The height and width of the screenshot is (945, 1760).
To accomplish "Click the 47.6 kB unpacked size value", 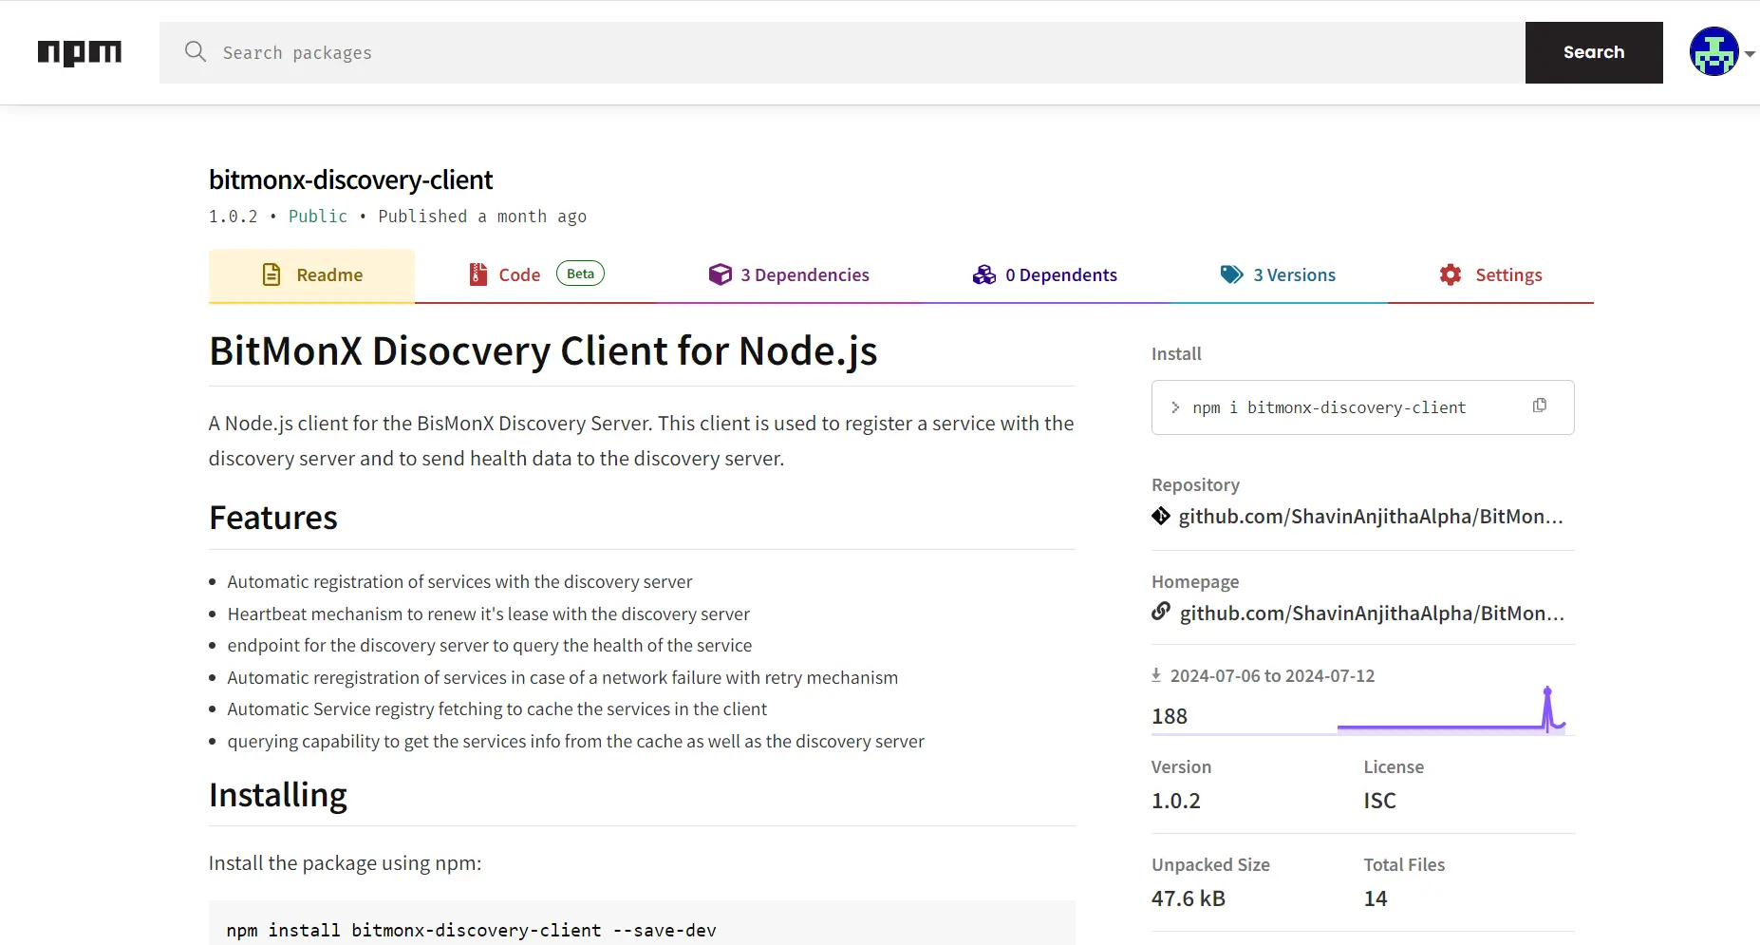I will point(1189,898).
